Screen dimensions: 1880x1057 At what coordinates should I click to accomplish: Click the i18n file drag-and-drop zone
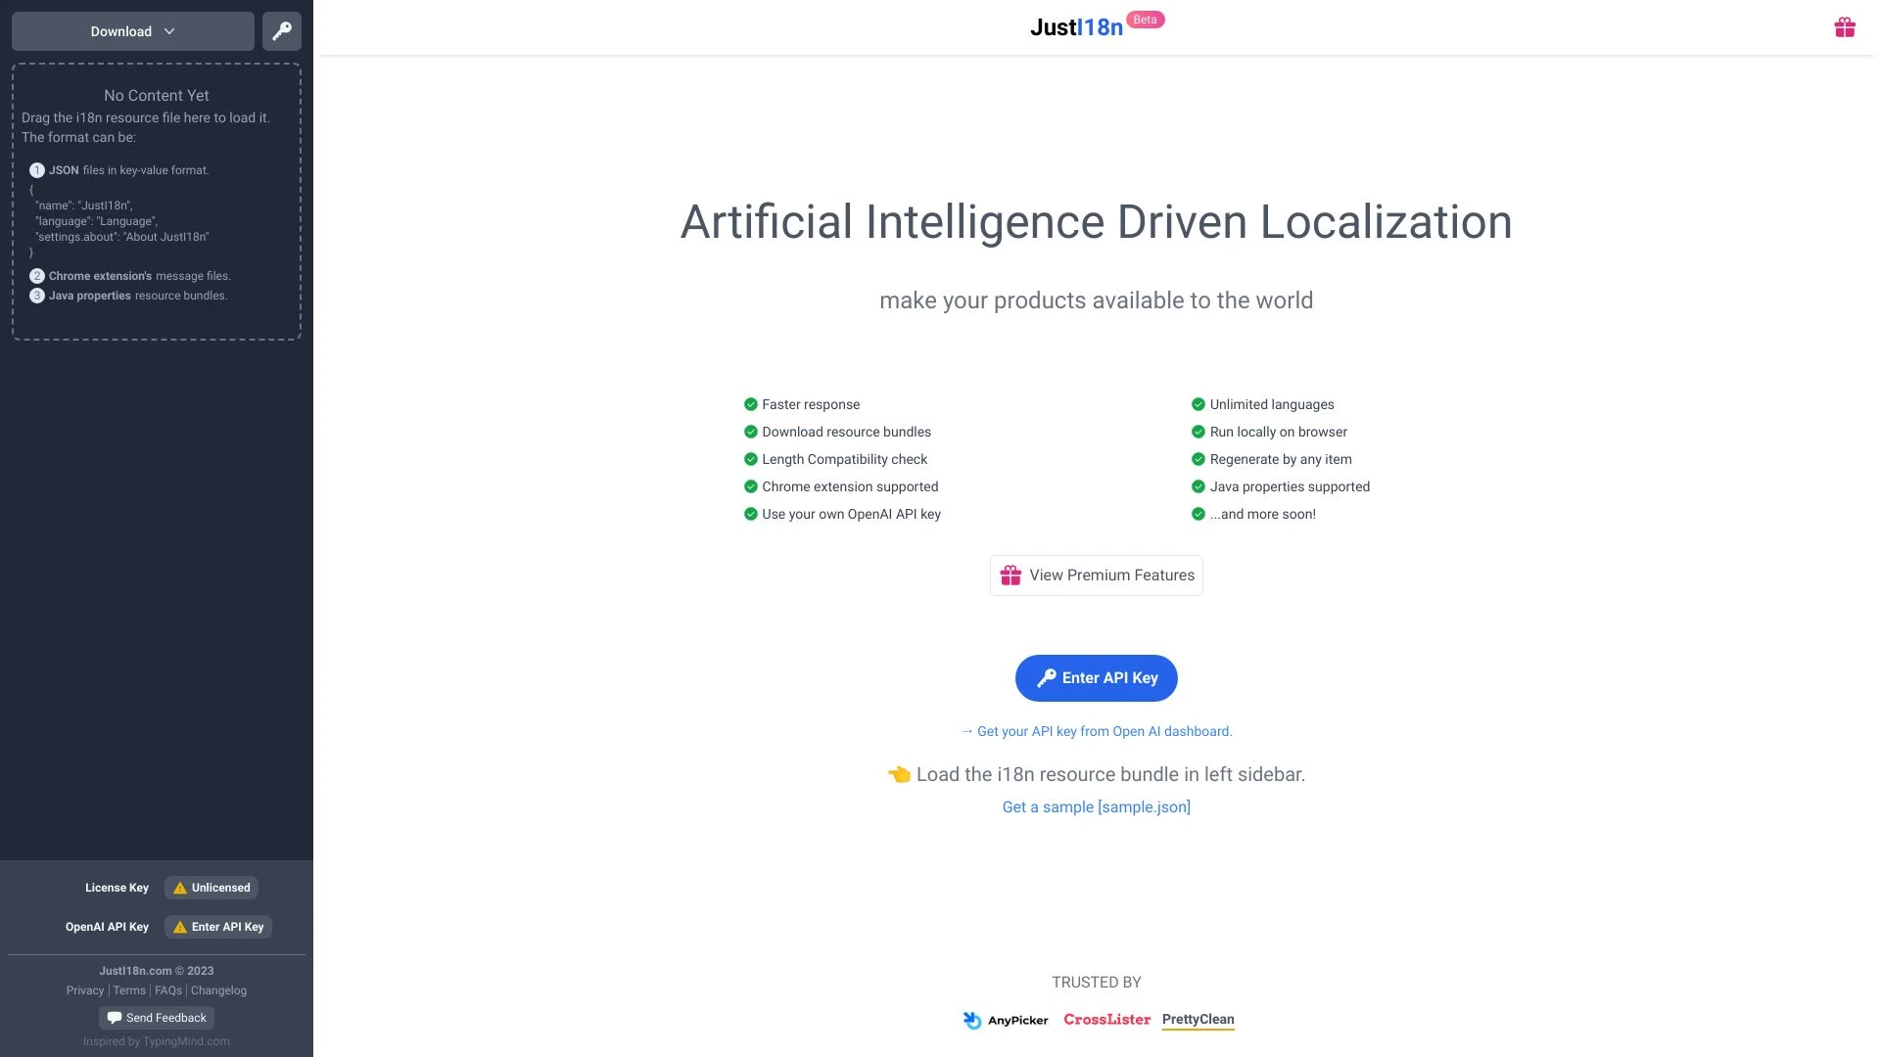[x=157, y=201]
